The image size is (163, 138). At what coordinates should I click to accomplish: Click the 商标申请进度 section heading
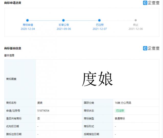tap(13, 3)
